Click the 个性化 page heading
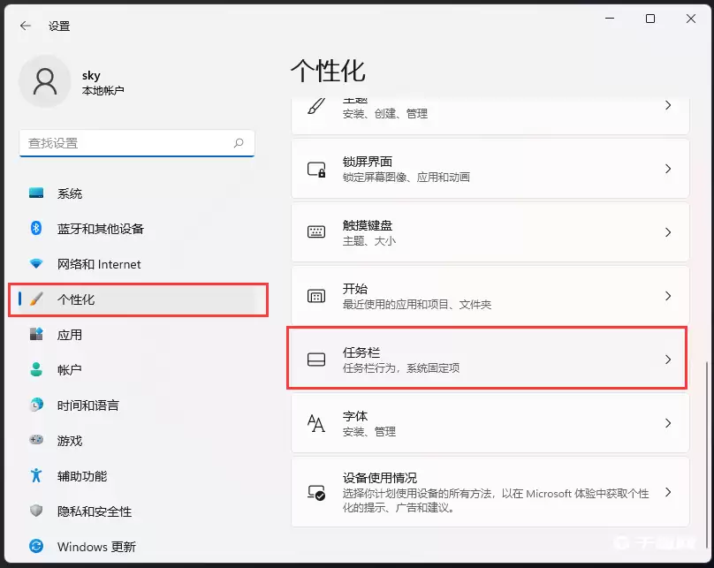 (x=328, y=71)
